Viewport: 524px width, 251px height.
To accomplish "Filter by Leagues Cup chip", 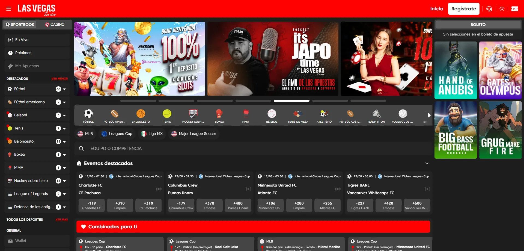I will point(117,134).
